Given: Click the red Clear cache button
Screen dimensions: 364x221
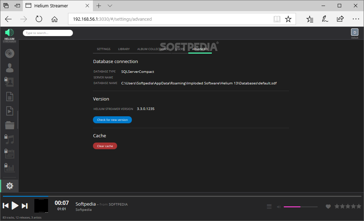Looking at the screenshot, I should click(x=105, y=146).
